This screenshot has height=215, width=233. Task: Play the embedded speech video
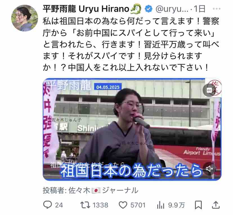click(x=132, y=129)
